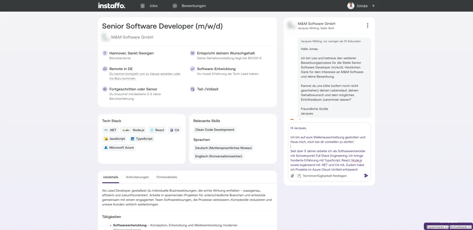Click the salary icon beside Wunschgehalt
The height and width of the screenshot is (230, 473).
192,53
